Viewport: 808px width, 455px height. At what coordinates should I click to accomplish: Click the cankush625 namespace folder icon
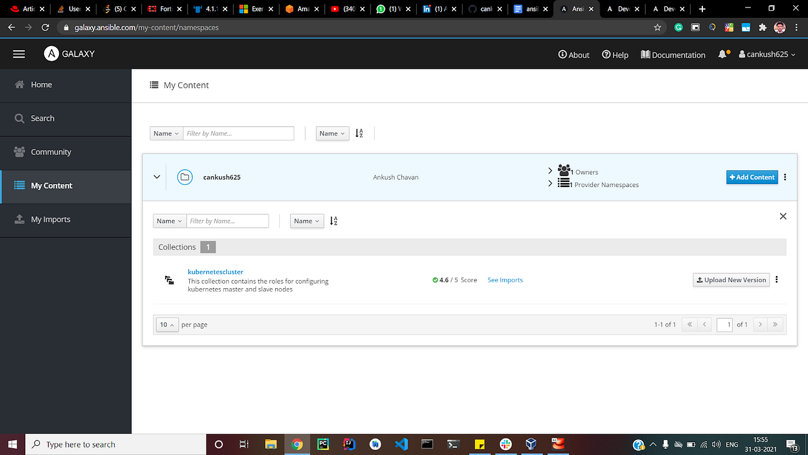pyautogui.click(x=185, y=177)
